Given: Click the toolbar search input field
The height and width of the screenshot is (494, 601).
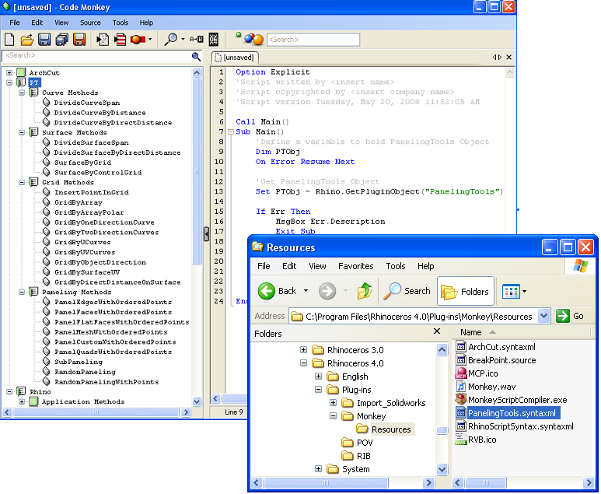Looking at the screenshot, I should point(313,40).
